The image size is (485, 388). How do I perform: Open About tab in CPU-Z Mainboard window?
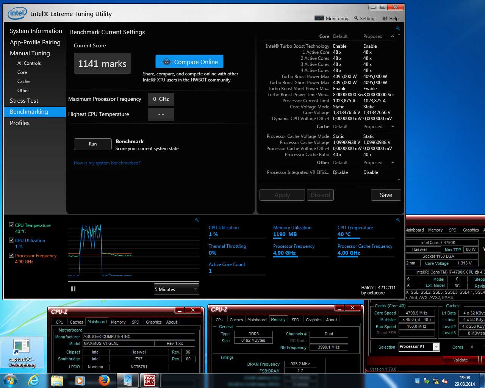pos(172,322)
